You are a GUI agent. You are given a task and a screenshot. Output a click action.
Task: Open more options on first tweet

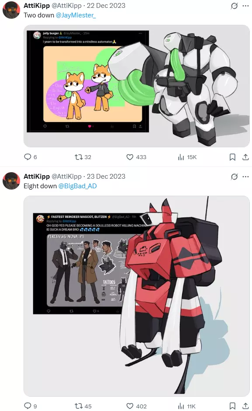[x=246, y=6]
